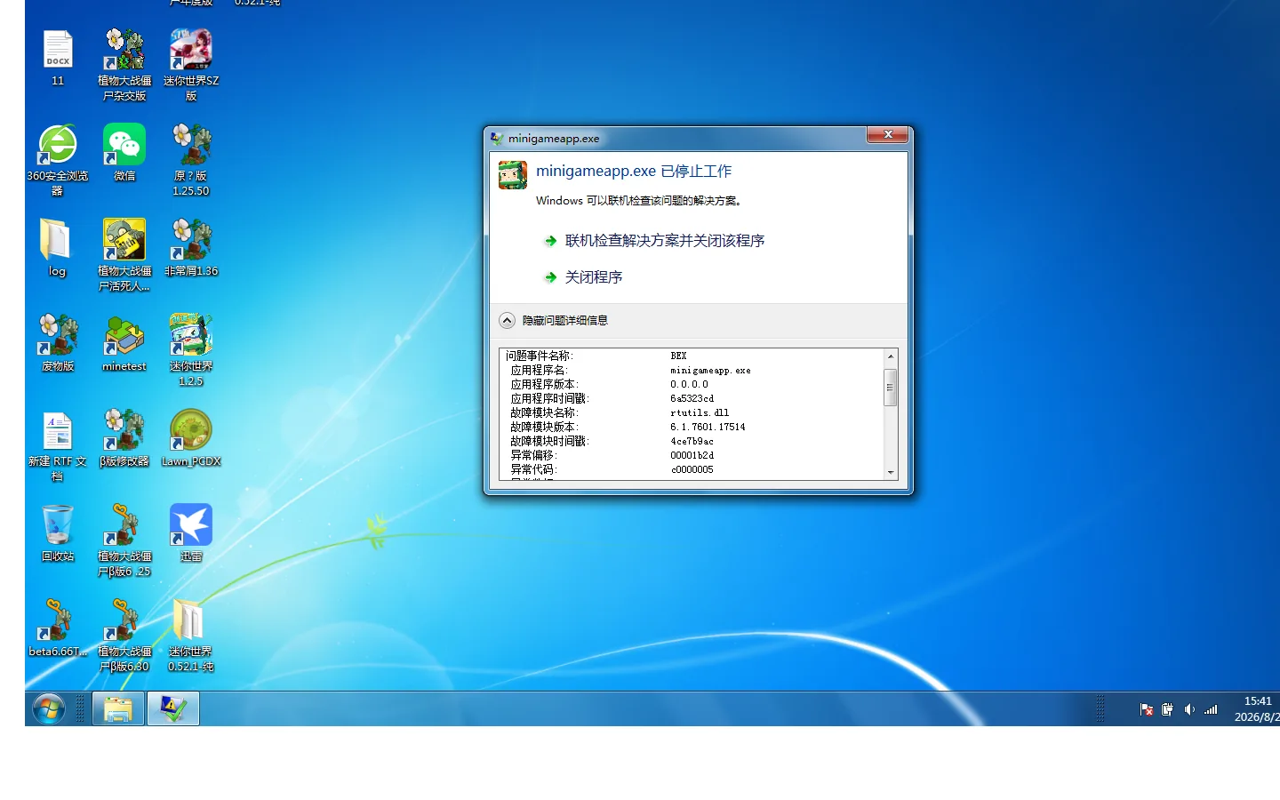This screenshot has height=800, width=1280.
Task: Select 迷你世界SZ版 desktop shortcut
Action: pos(191,65)
